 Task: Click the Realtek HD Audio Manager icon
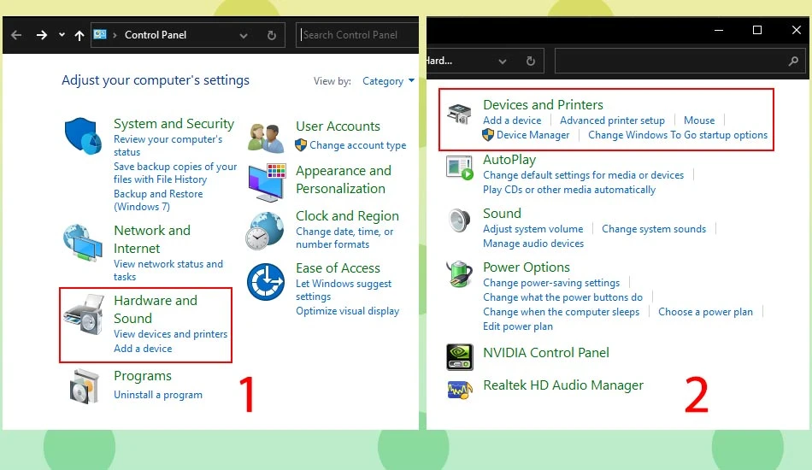coord(459,390)
